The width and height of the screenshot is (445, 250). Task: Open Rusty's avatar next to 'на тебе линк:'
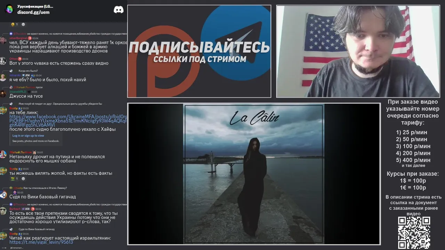(3, 110)
